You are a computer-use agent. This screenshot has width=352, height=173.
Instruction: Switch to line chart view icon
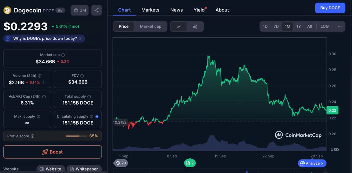pyautogui.click(x=179, y=27)
